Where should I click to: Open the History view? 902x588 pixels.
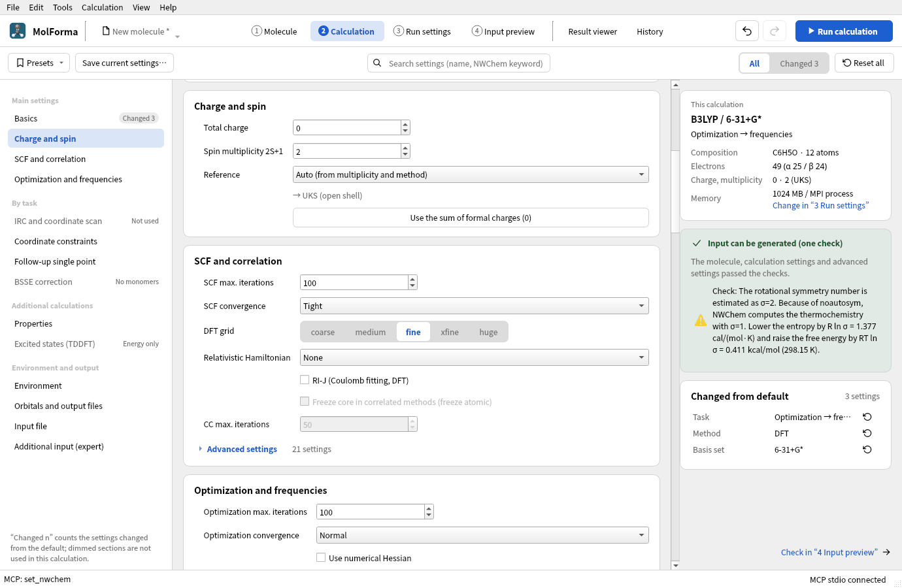(650, 31)
